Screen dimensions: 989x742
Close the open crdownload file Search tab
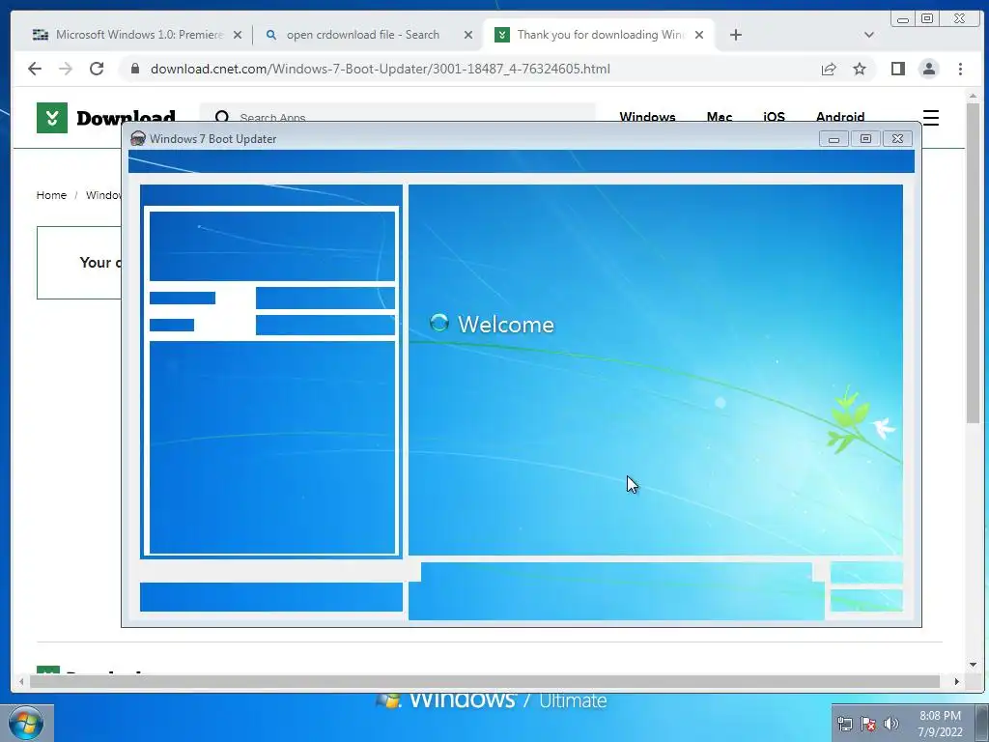468,36
